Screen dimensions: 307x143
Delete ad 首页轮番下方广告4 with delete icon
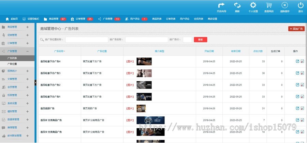[x=302, y=61]
